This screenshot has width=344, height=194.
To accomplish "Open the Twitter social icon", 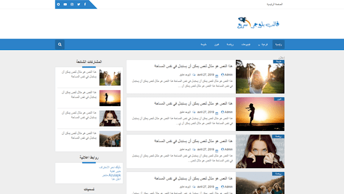I will click(x=78, y=4).
